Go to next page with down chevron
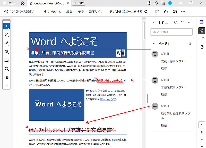This screenshot has width=206, height=148. click(x=202, y=146)
